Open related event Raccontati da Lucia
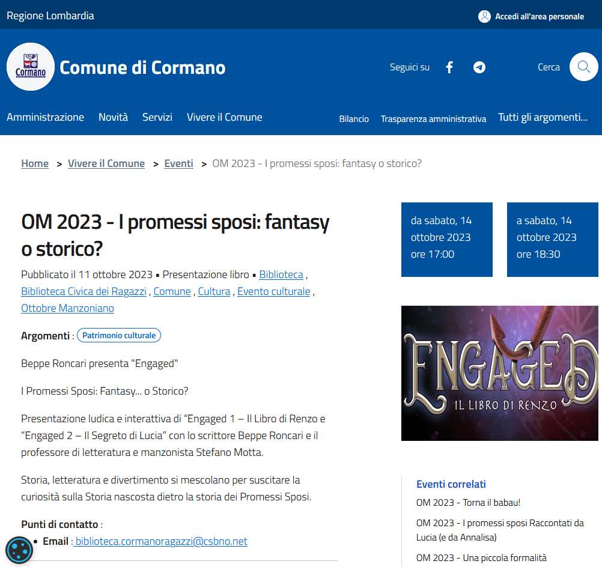Image resolution: width=602 pixels, height=567 pixels. coord(500,530)
